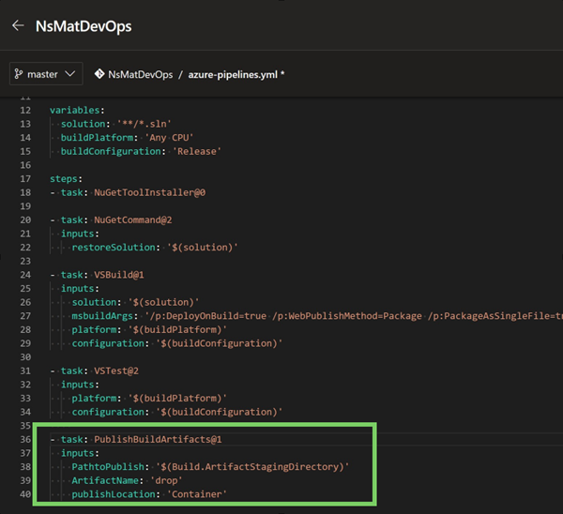
Task: Click line number 16 in the gutter
Action: [25, 165]
